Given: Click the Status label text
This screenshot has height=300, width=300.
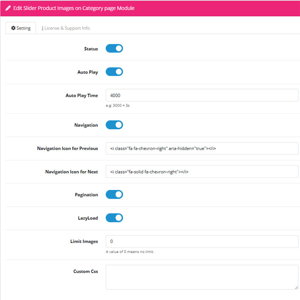Looking at the screenshot, I should (x=91, y=49).
